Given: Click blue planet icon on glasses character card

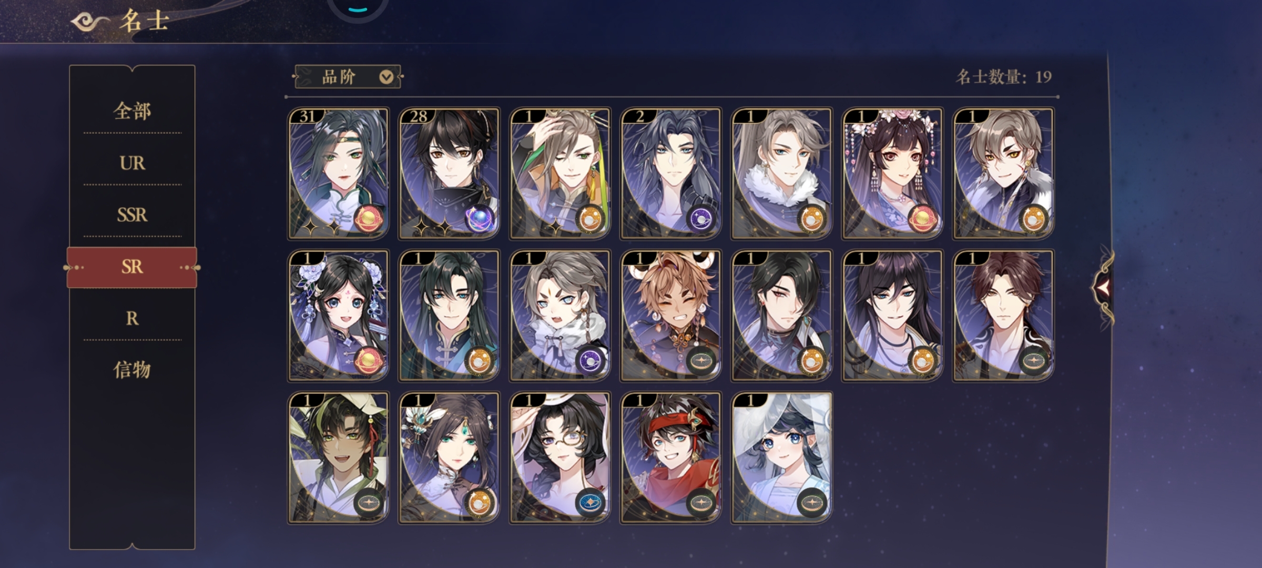Looking at the screenshot, I should pos(591,502).
